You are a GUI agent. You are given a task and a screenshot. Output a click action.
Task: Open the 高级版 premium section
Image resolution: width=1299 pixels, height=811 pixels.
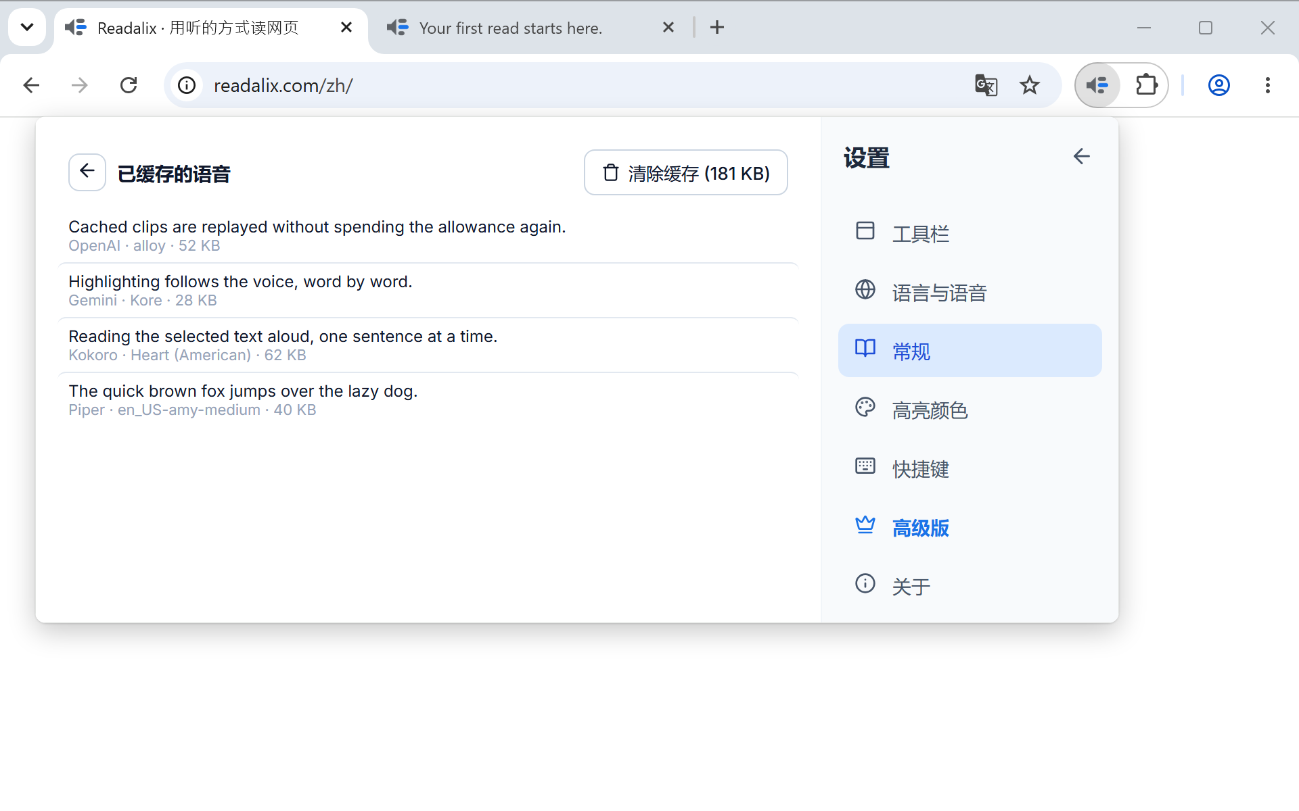coord(970,527)
